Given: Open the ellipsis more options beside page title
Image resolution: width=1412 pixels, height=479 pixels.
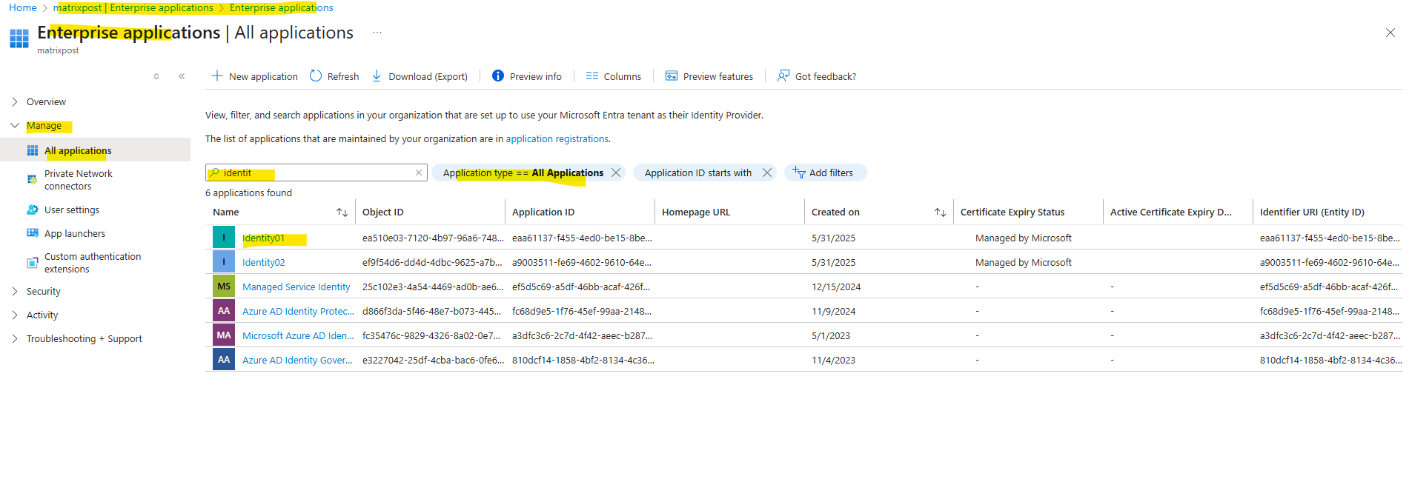Looking at the screenshot, I should click(377, 33).
